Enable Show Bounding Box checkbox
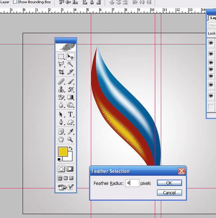 (x=15, y=2)
